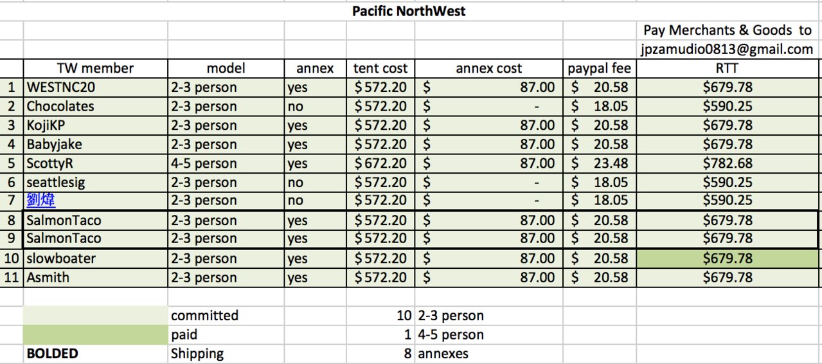Select the Asmith member cell
Image resolution: width=822 pixels, height=364 pixels.
[95, 278]
